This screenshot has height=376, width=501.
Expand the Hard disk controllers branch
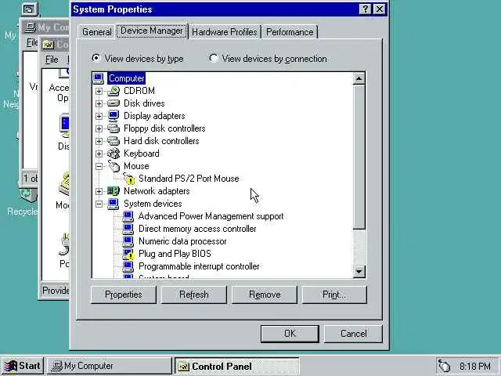pyautogui.click(x=99, y=141)
